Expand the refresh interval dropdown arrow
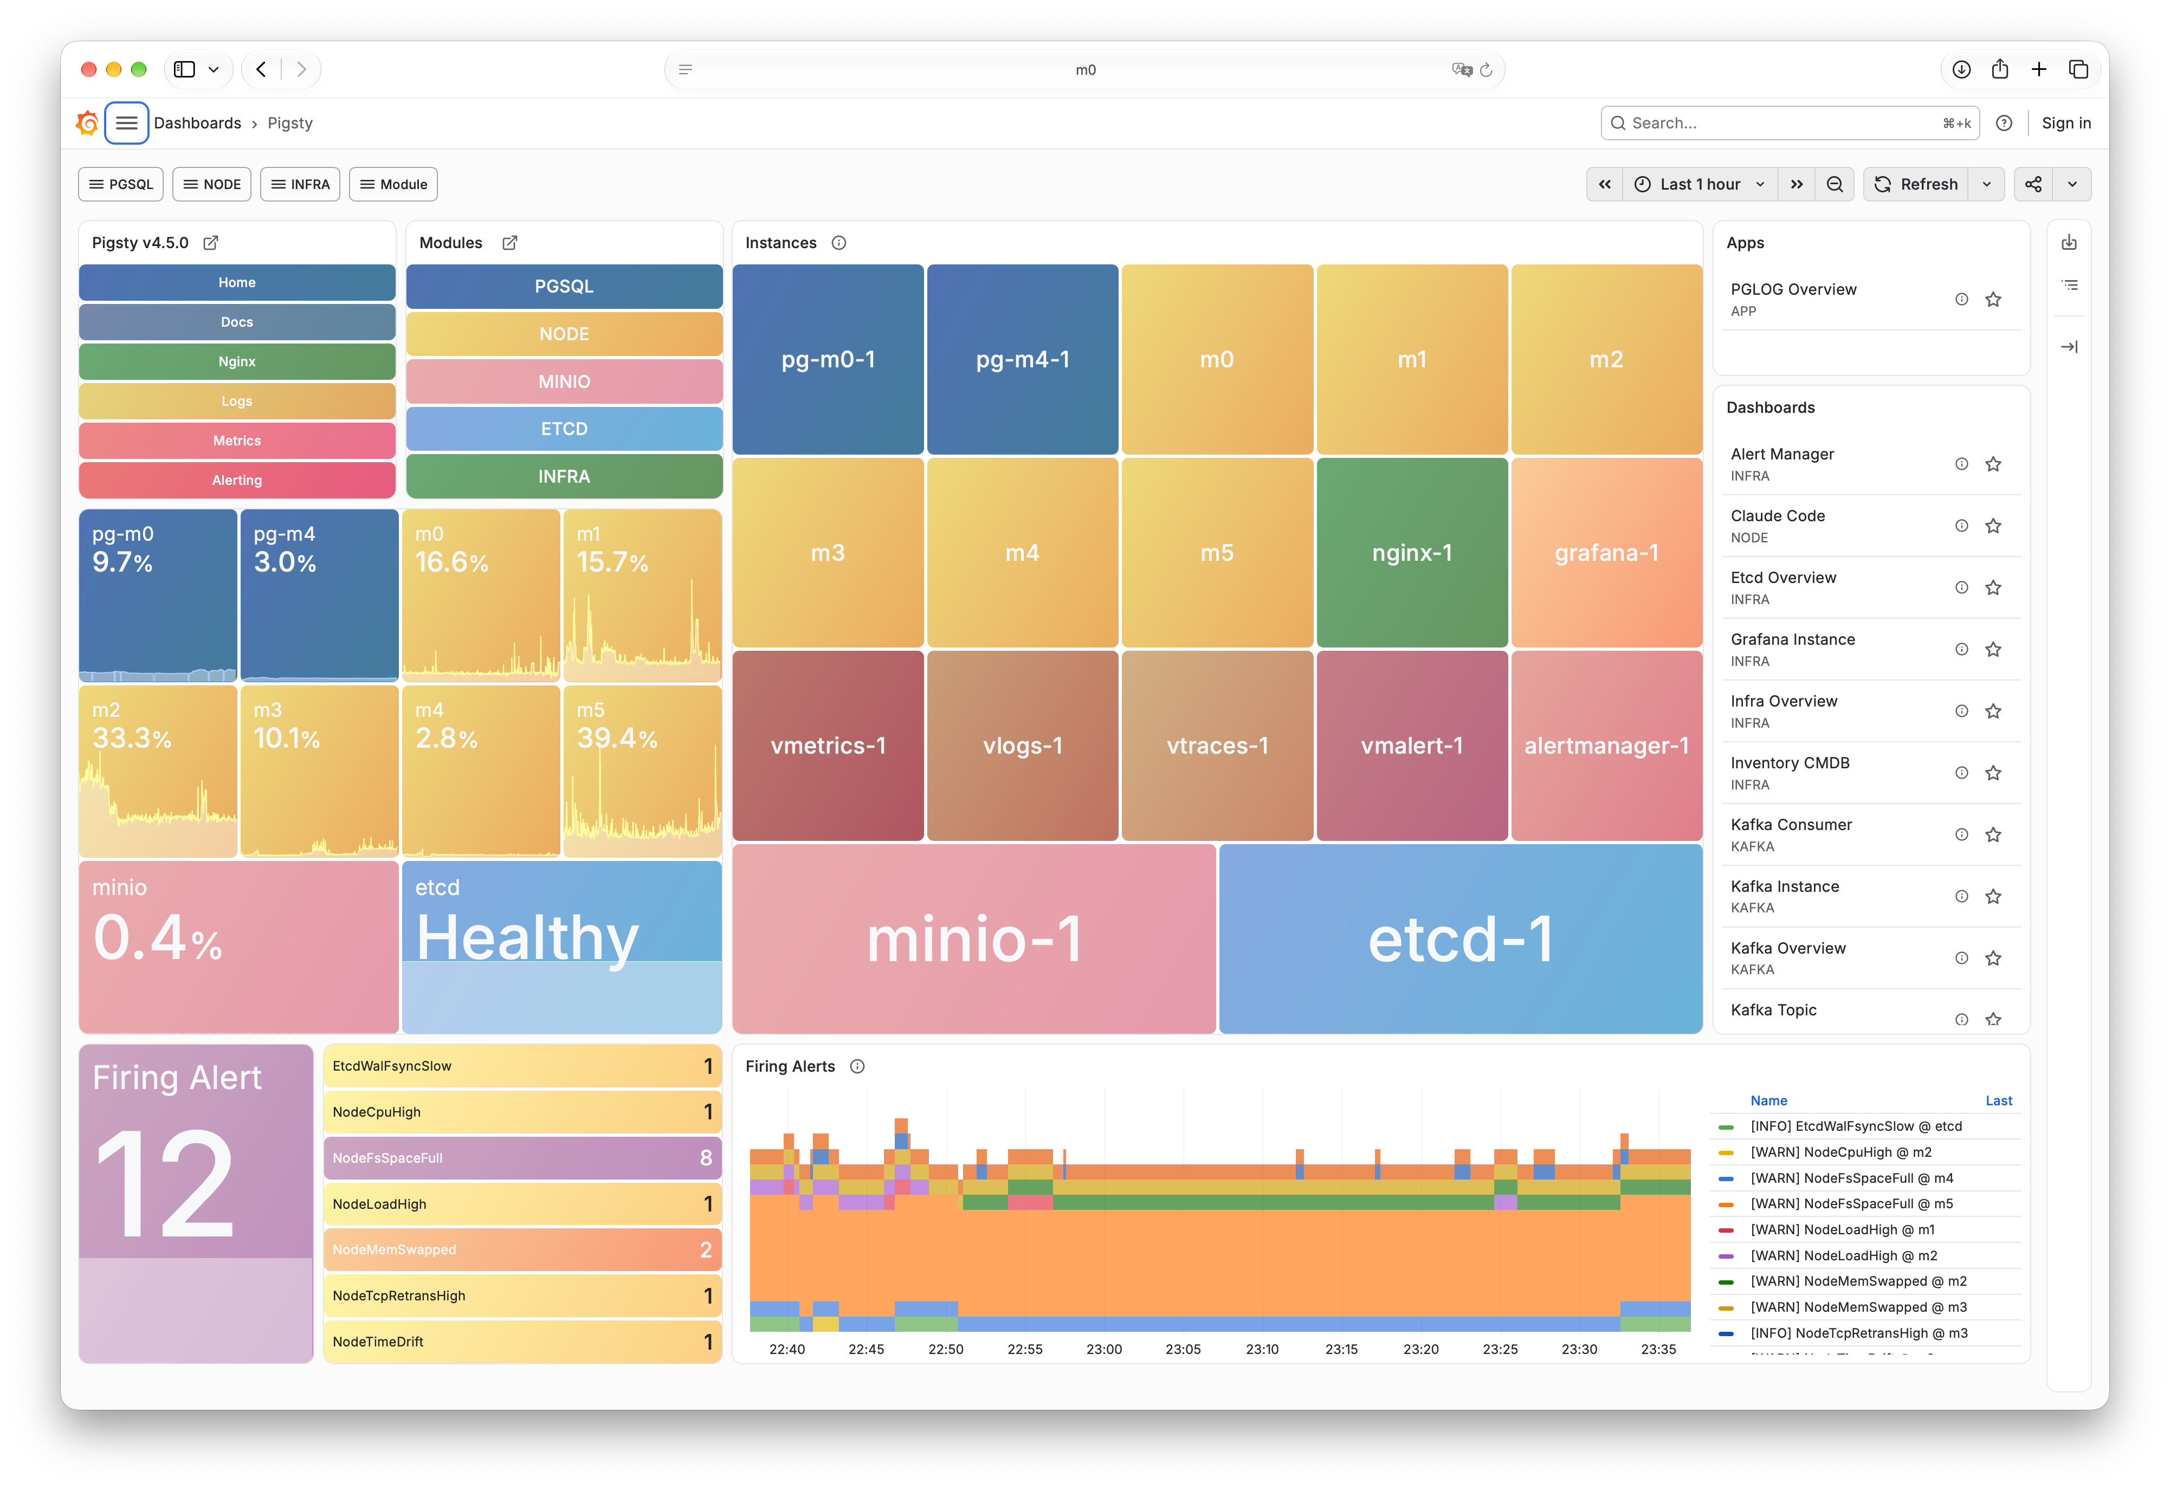Viewport: 2170px width, 1490px height. point(1987,184)
